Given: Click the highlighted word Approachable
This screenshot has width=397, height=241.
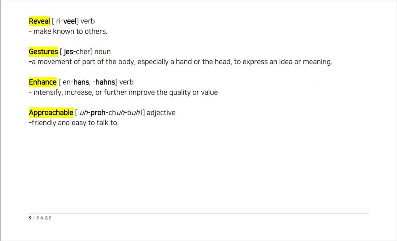Looking at the screenshot, I should (x=51, y=113).
